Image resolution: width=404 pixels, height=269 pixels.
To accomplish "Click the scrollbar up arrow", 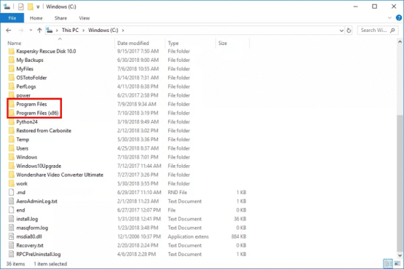I will point(400,41).
